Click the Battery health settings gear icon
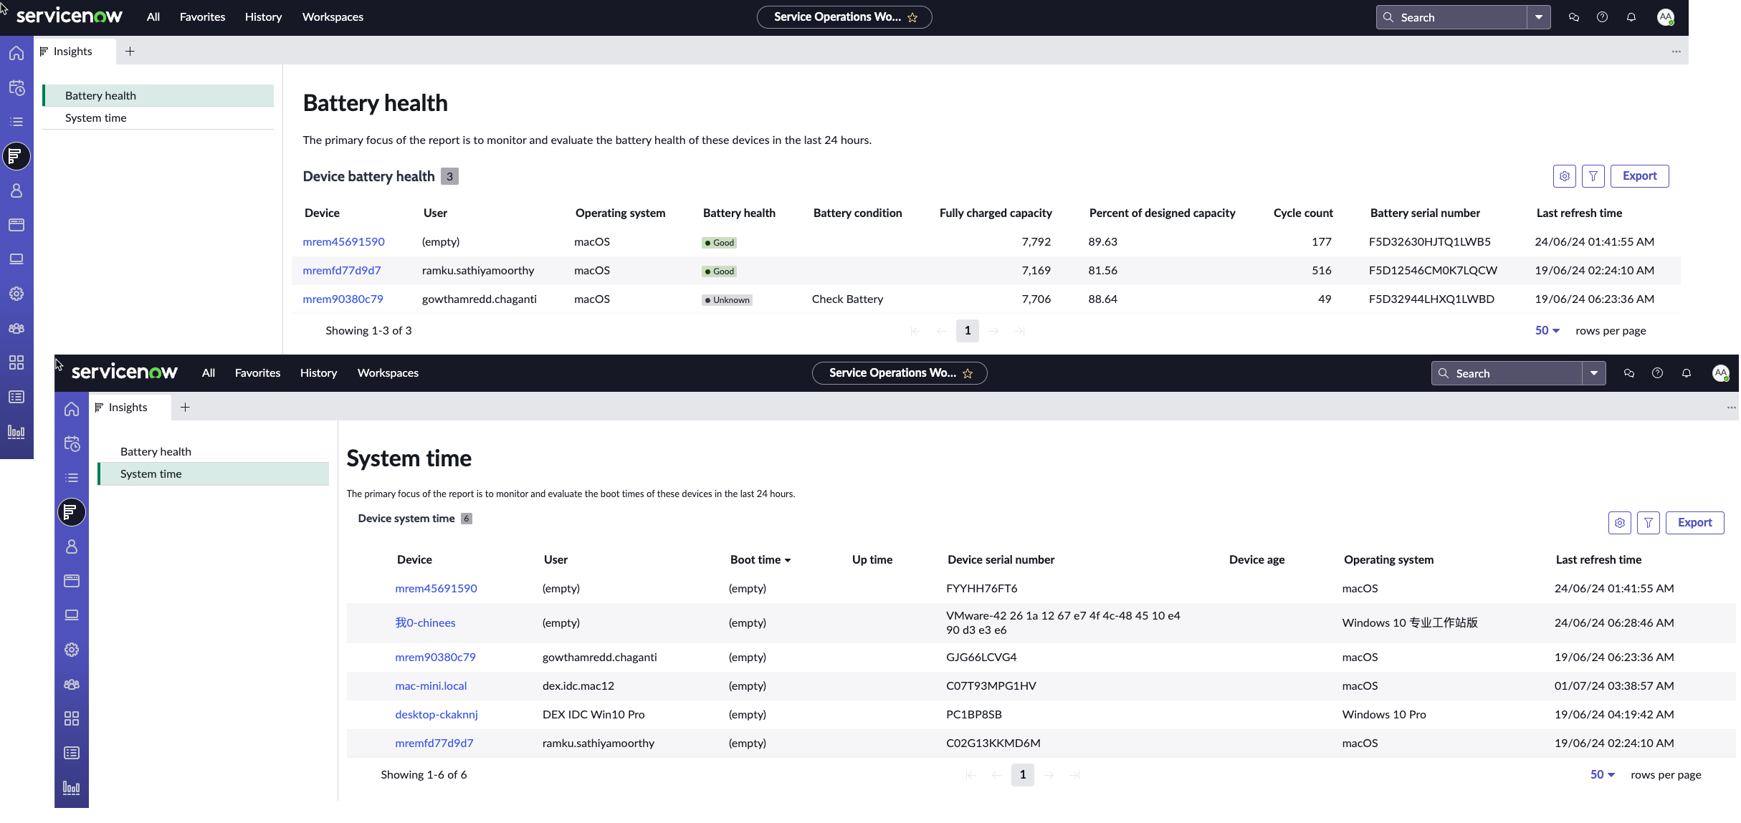The height and width of the screenshot is (823, 1741). point(1565,176)
